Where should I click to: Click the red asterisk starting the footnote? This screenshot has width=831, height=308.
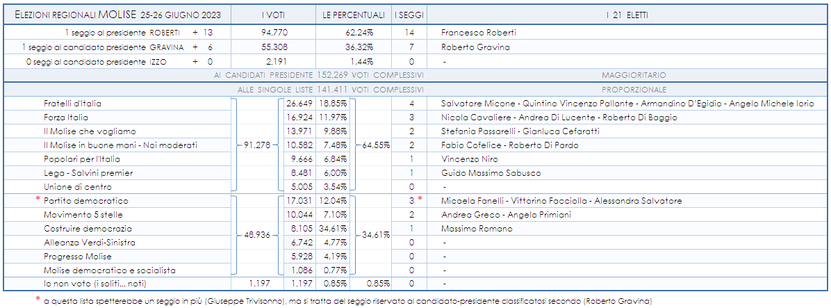(x=38, y=300)
